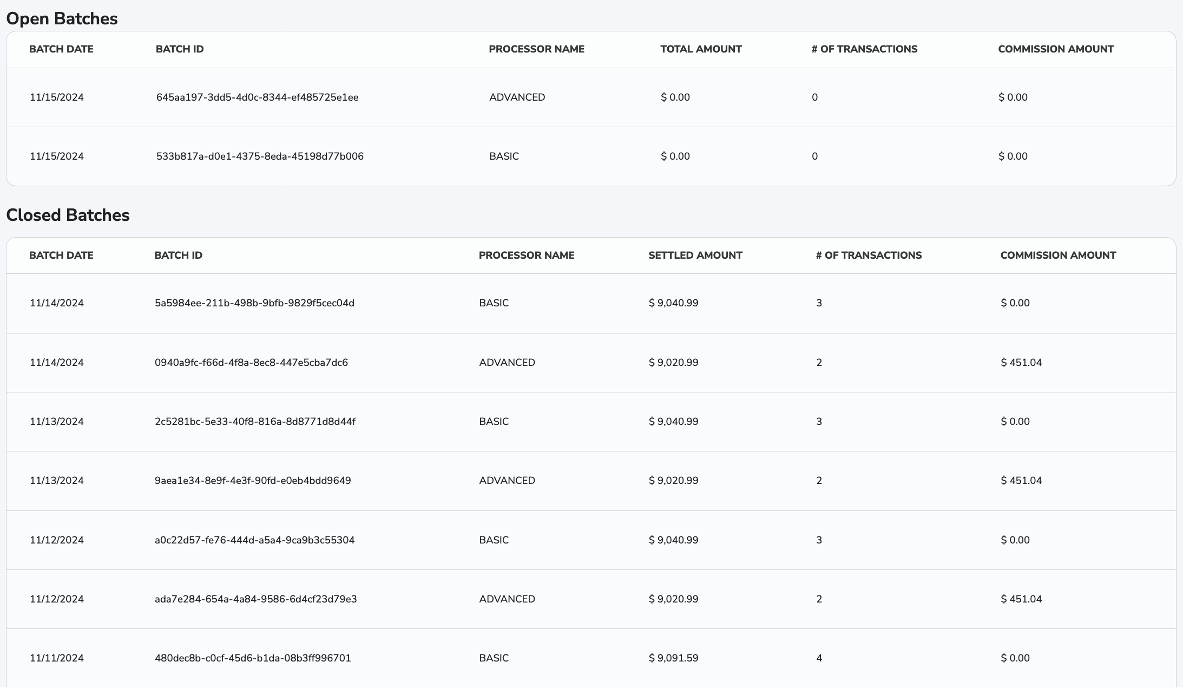Sort by Processor Name in Open Batches
This screenshot has height=688, width=1183.
(536, 49)
